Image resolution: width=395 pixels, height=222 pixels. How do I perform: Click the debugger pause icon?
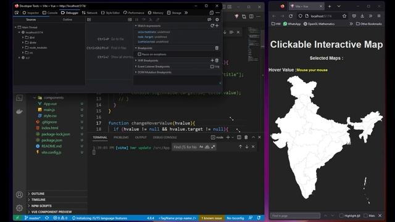(137, 19)
